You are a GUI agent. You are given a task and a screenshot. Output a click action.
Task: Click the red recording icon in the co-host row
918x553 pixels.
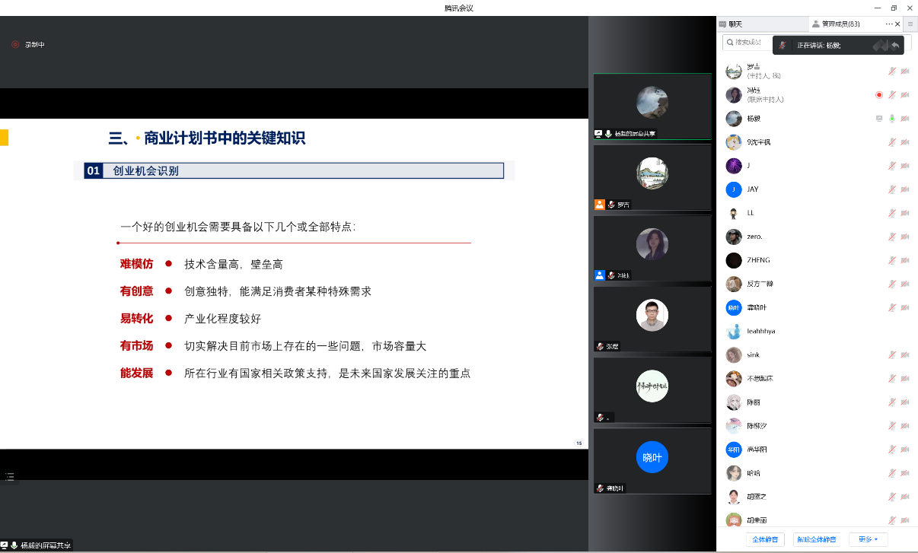879,95
